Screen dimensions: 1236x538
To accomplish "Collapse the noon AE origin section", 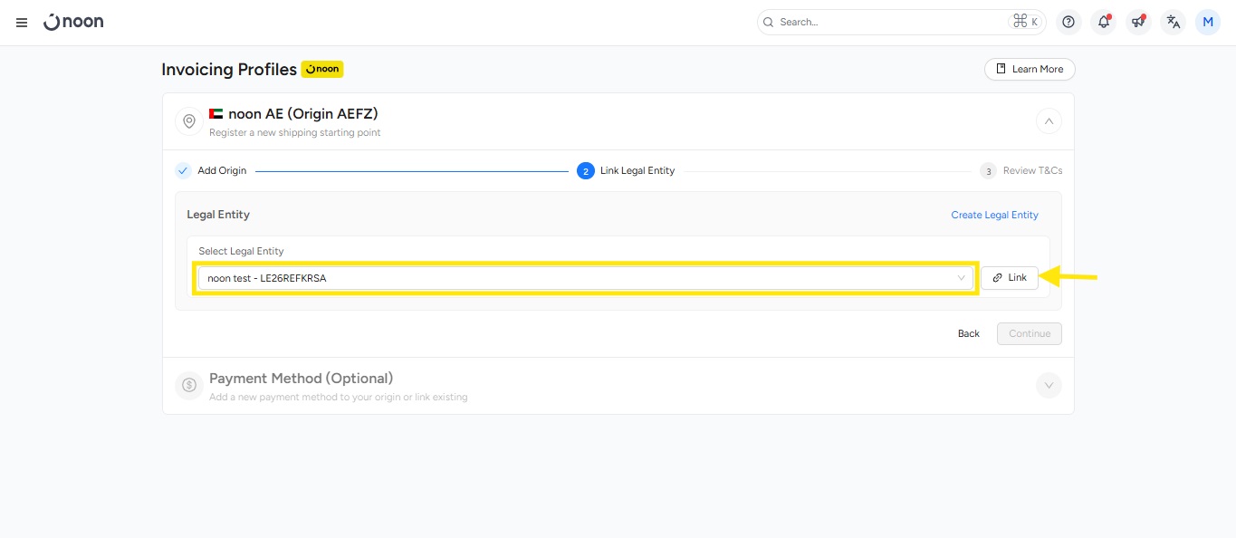I will [1048, 121].
